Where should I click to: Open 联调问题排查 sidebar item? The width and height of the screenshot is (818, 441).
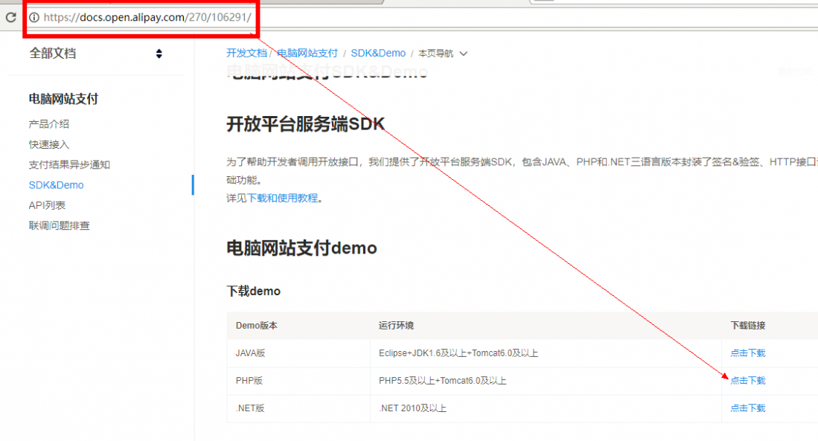(60, 226)
